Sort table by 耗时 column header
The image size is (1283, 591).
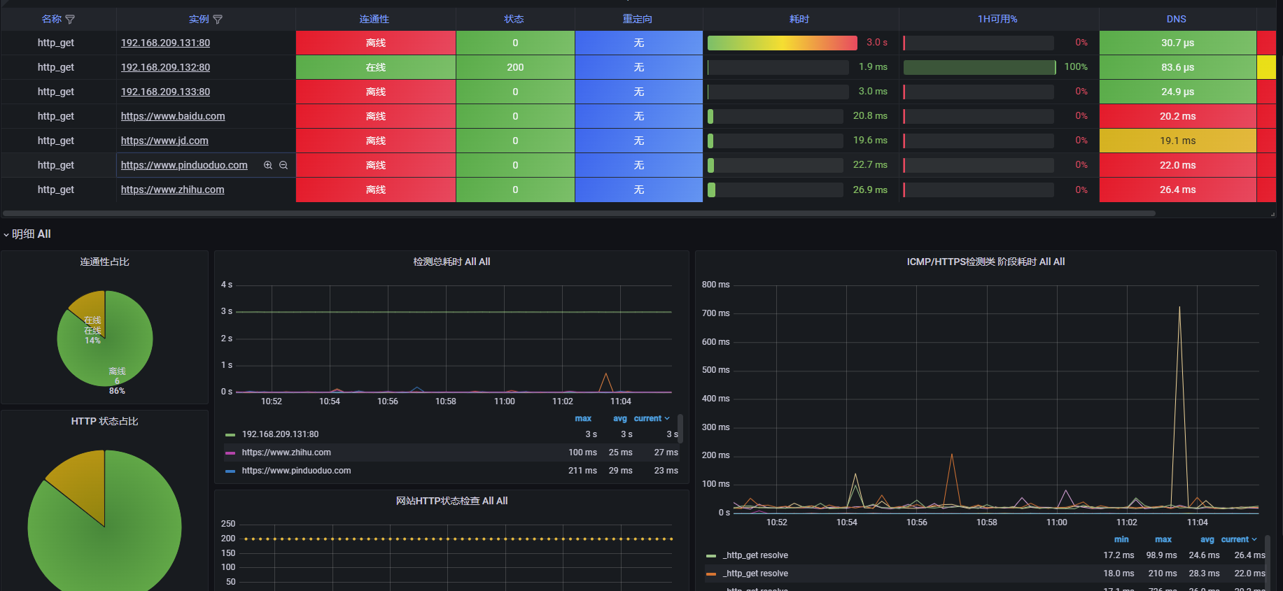pyautogui.click(x=799, y=20)
